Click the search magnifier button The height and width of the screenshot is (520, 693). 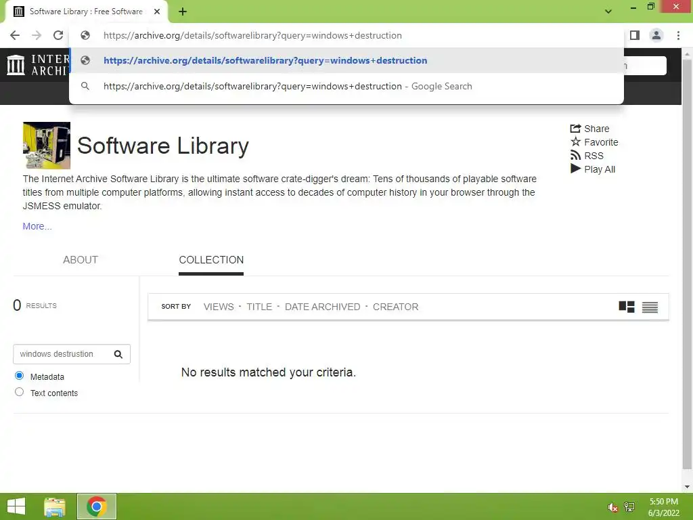point(118,354)
